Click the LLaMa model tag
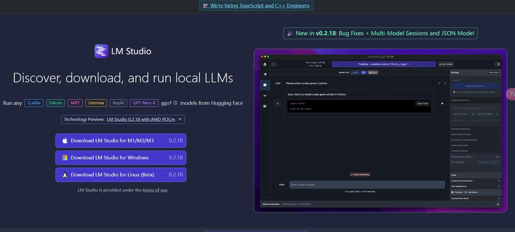This screenshot has height=232, width=515. click(x=34, y=103)
